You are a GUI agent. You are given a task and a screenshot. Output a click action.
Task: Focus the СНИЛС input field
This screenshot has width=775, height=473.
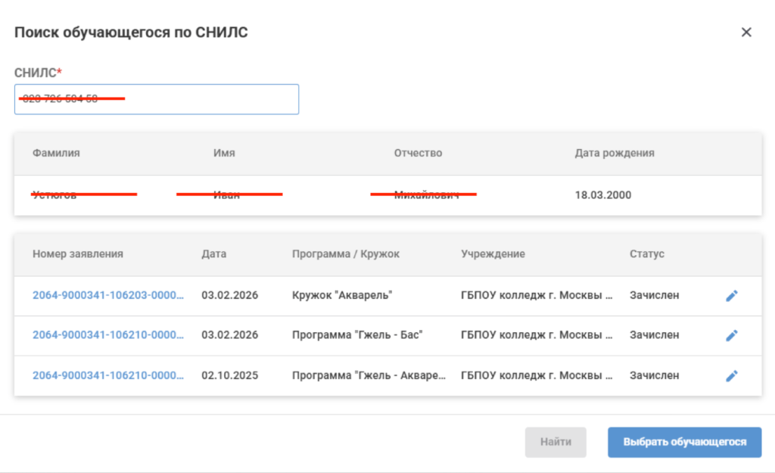[x=157, y=99]
